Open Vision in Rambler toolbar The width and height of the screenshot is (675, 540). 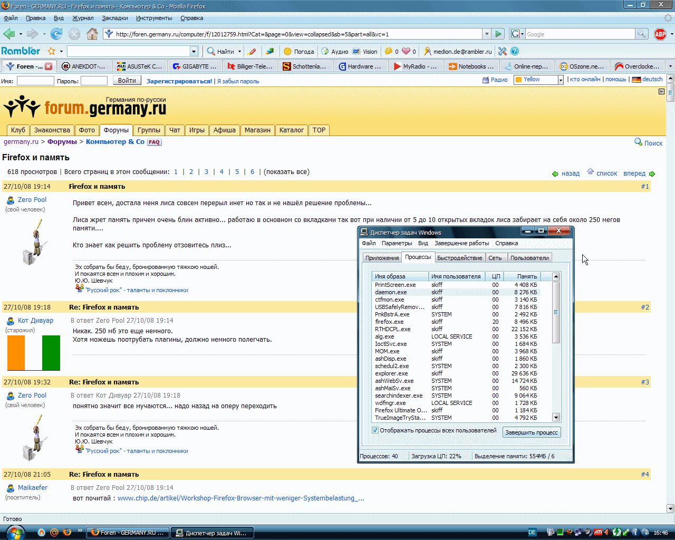(365, 51)
